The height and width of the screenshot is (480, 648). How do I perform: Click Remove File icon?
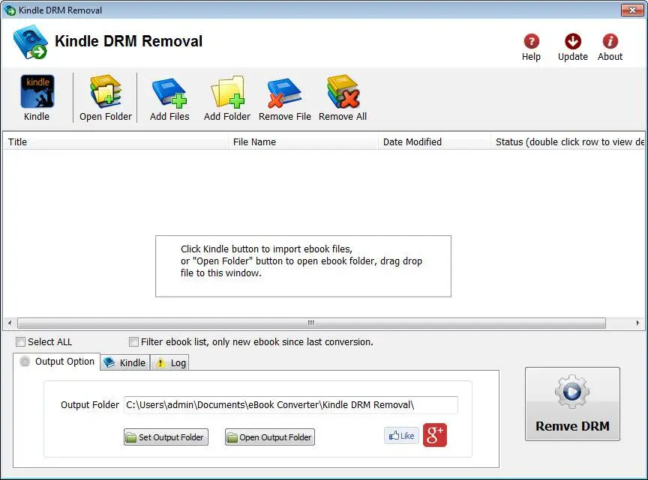[x=284, y=93]
